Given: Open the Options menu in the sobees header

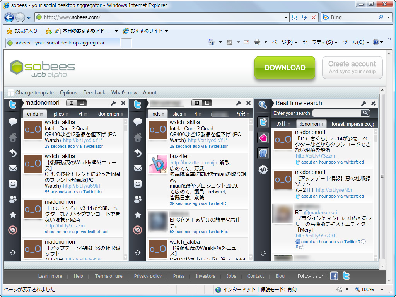Looking at the screenshot, I should point(68,92).
